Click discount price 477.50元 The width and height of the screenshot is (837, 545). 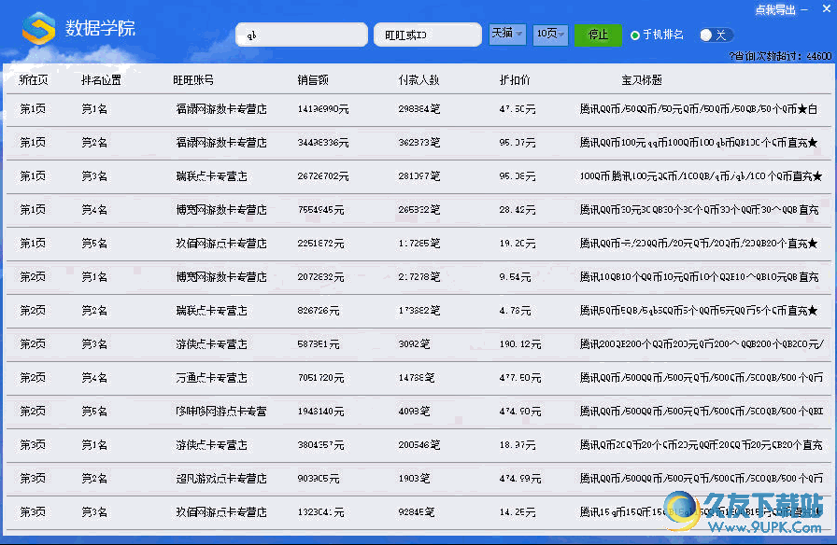point(520,378)
